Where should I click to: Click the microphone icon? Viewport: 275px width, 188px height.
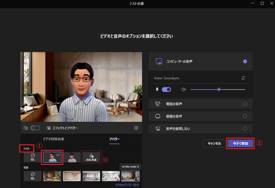coord(157,89)
